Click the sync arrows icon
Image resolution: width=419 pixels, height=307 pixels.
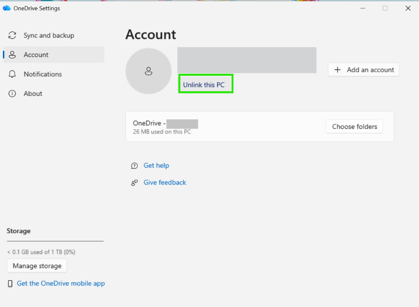pyautogui.click(x=12, y=35)
